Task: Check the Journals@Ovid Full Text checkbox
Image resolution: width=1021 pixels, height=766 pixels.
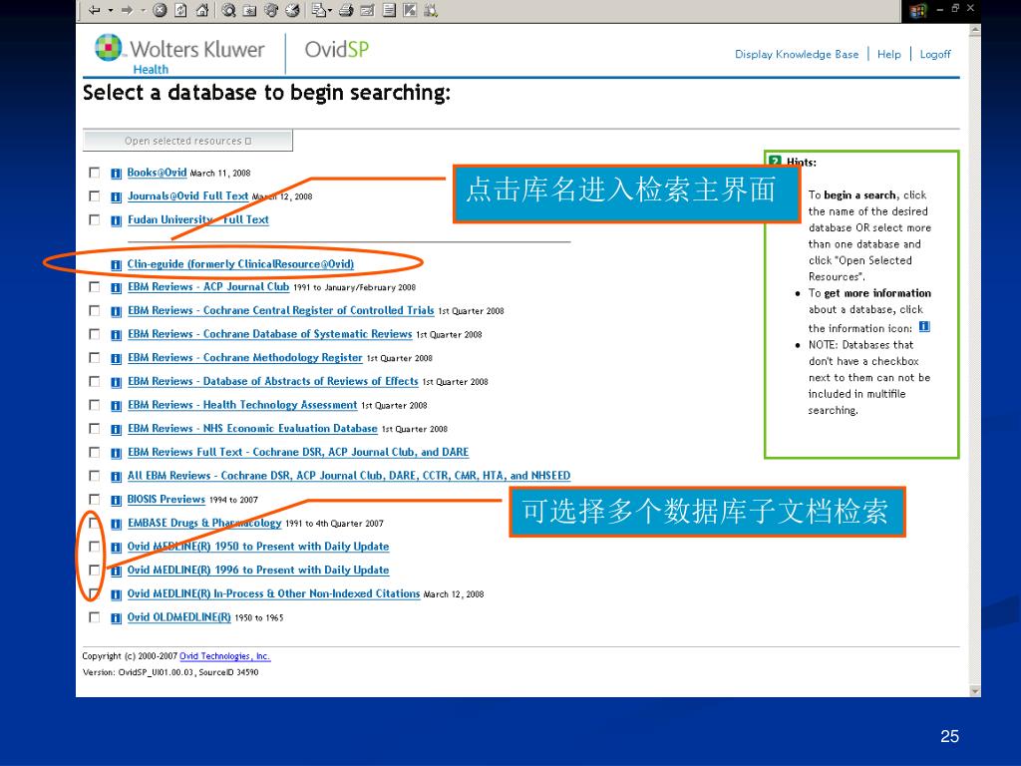Action: coord(95,195)
